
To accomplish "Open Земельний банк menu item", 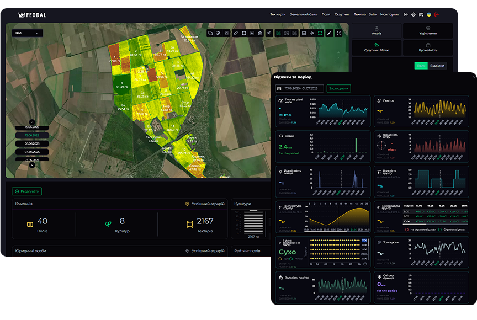I will pyautogui.click(x=304, y=14).
